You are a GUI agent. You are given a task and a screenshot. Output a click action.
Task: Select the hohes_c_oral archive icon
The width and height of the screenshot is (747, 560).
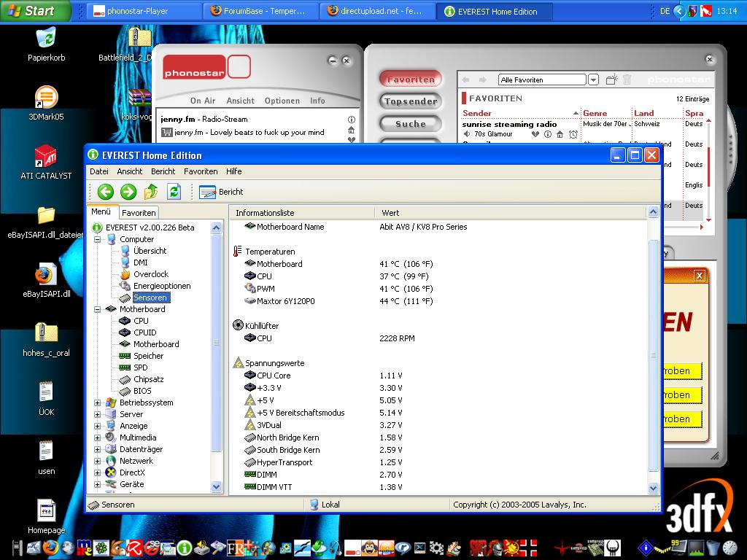46,340
